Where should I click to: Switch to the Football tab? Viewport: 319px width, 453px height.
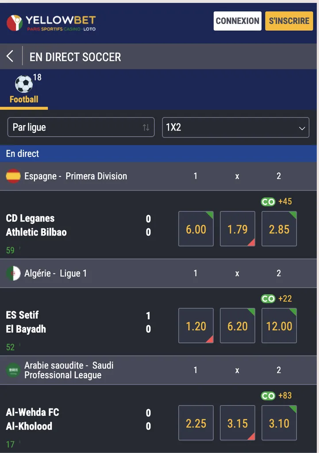[x=24, y=99]
